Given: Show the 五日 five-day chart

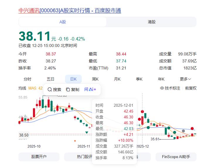Looking at the screenshot, I should click(x=50, y=79).
